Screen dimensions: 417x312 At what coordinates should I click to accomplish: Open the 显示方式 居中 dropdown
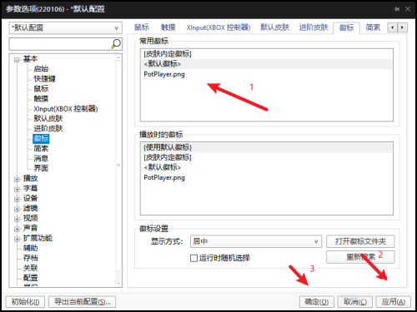pos(256,241)
